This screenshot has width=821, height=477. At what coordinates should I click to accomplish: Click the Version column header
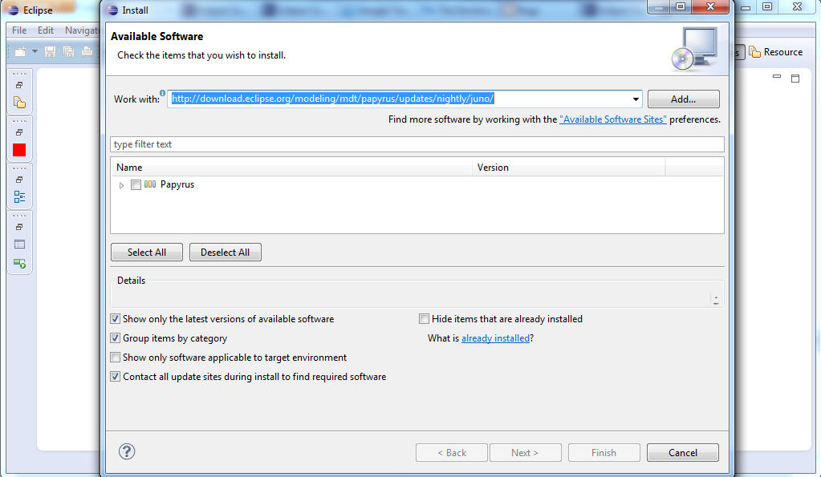tap(569, 168)
